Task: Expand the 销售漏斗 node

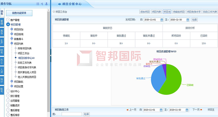Action: (12, 39)
